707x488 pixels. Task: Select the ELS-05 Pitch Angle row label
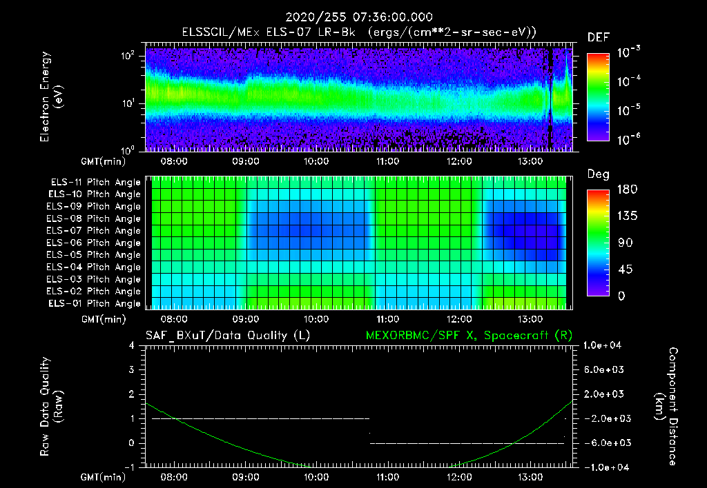click(x=93, y=255)
